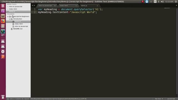Click the red recorder tray icon
Image resolution: width=178 pixels, height=100 pixels.
[x=143, y=2]
